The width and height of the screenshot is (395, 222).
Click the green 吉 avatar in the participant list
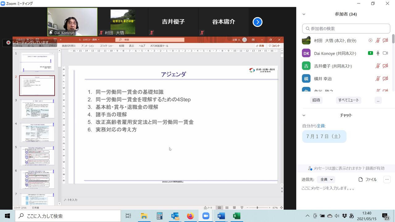point(306,66)
